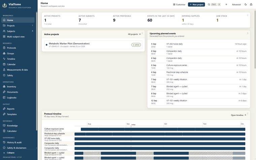256x160 pixels.
Task: Click the lock icon in top bar
Action: point(251,4)
